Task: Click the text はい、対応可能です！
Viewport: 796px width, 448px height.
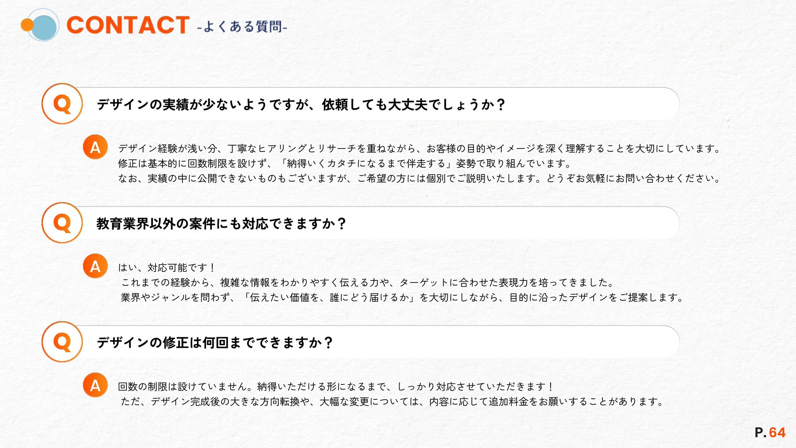Action: coord(167,268)
